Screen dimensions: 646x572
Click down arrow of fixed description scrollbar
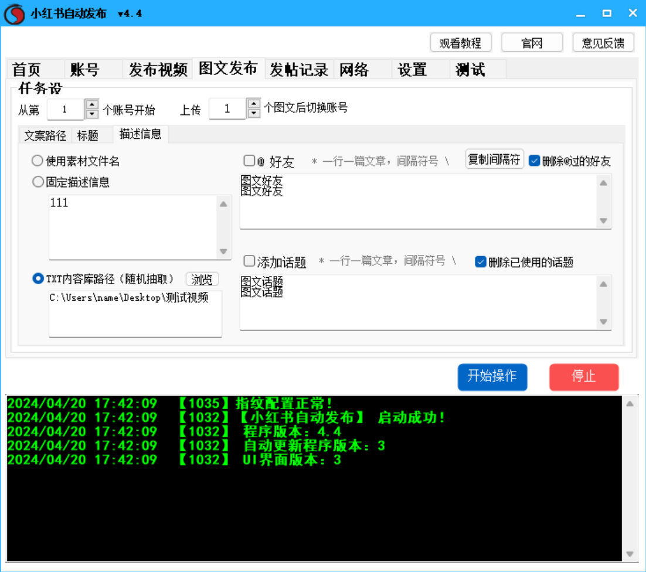[x=224, y=251]
